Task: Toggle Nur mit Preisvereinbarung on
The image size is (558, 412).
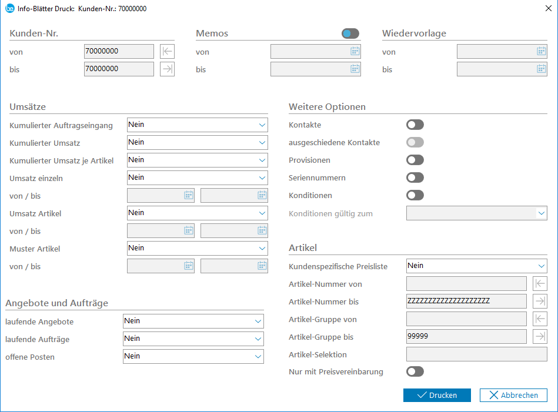Action: pos(415,371)
